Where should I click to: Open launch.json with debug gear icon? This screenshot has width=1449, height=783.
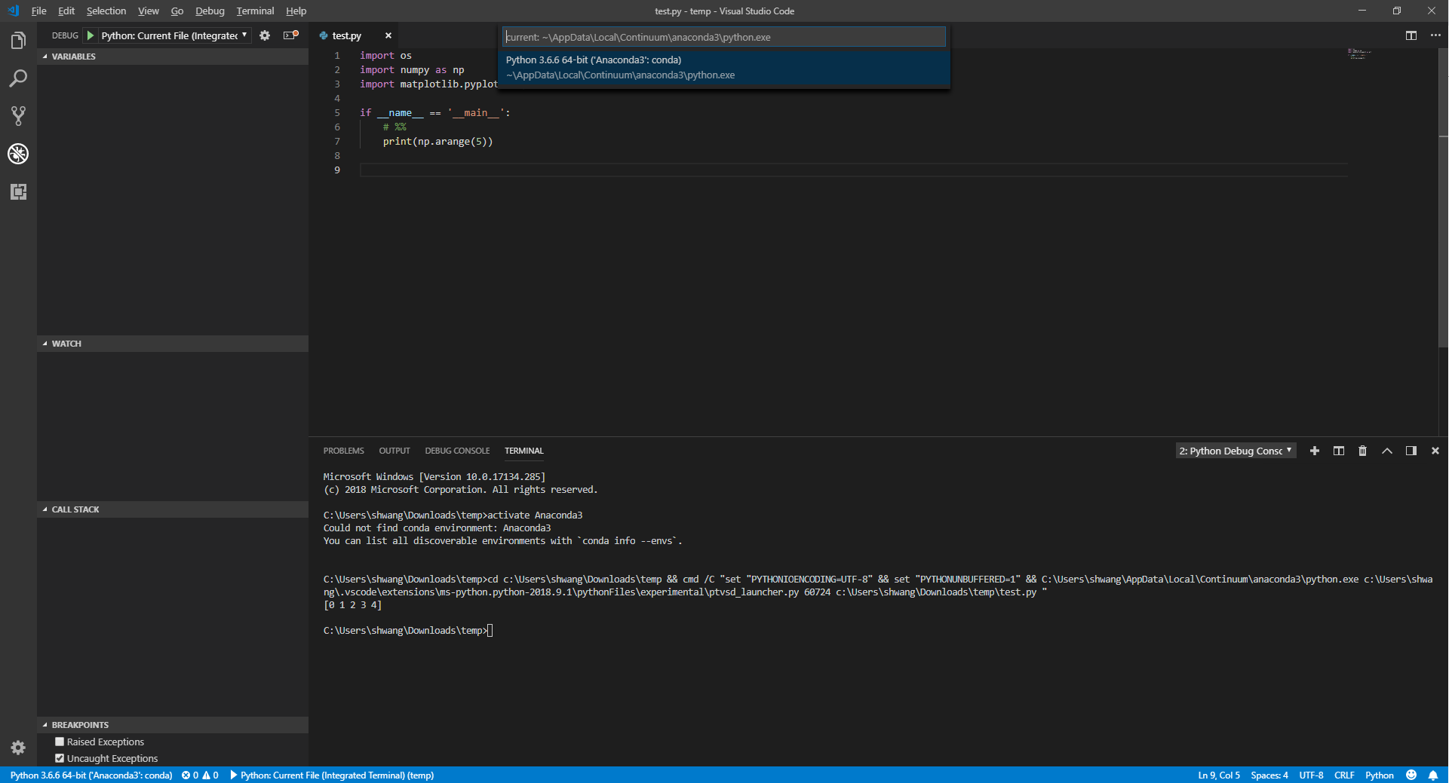265,35
